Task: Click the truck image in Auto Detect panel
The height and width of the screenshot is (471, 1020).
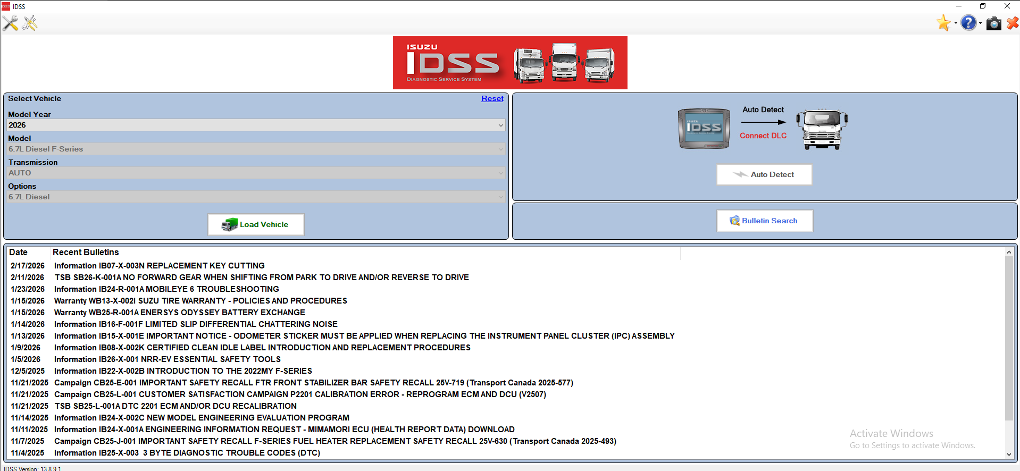Action: click(822, 129)
